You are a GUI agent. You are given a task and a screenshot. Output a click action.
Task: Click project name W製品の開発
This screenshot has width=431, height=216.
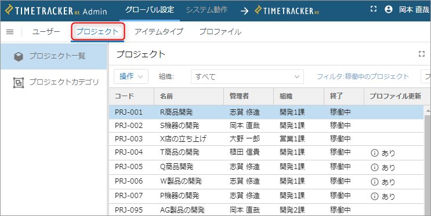[181, 181]
